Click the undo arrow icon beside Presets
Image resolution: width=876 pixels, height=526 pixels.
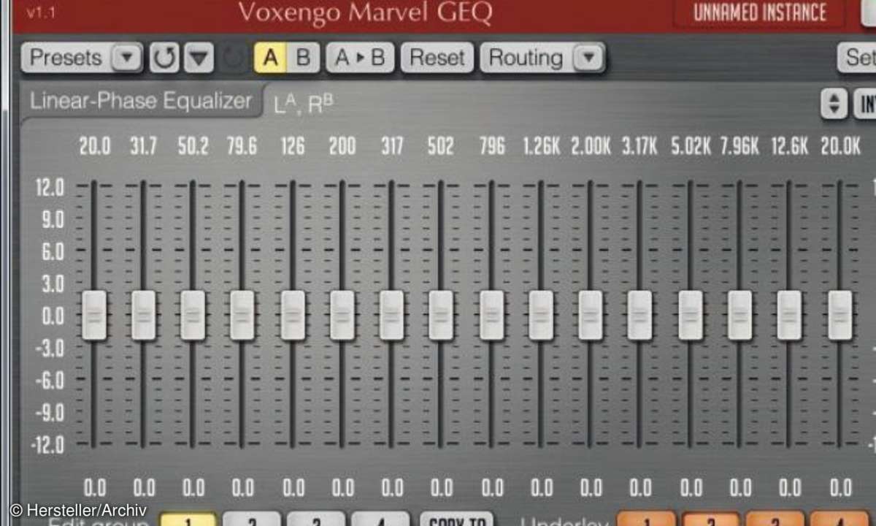click(x=165, y=58)
